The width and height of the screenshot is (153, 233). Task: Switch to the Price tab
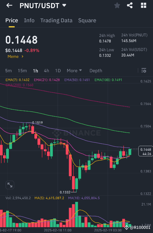(12, 21)
